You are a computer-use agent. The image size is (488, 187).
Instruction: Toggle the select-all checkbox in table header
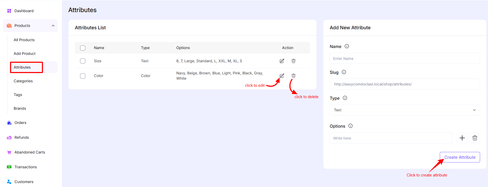click(83, 48)
